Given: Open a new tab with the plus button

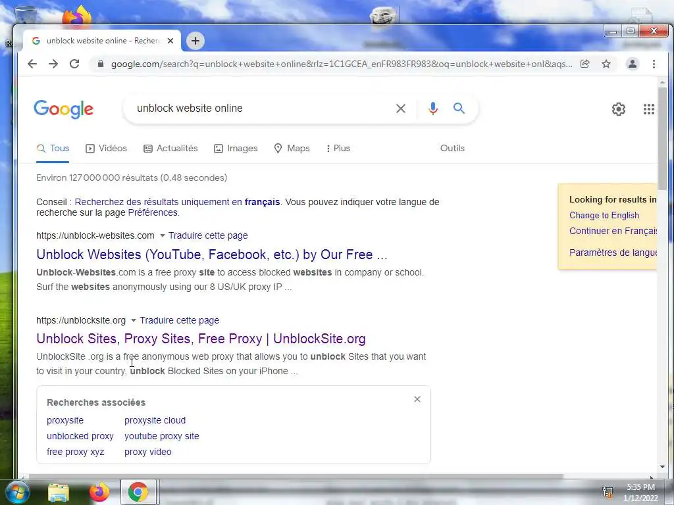Looking at the screenshot, I should click(195, 41).
